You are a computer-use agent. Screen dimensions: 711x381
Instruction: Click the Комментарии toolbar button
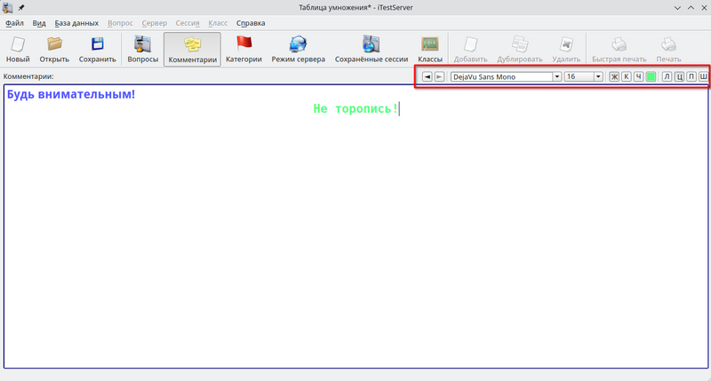click(x=192, y=50)
